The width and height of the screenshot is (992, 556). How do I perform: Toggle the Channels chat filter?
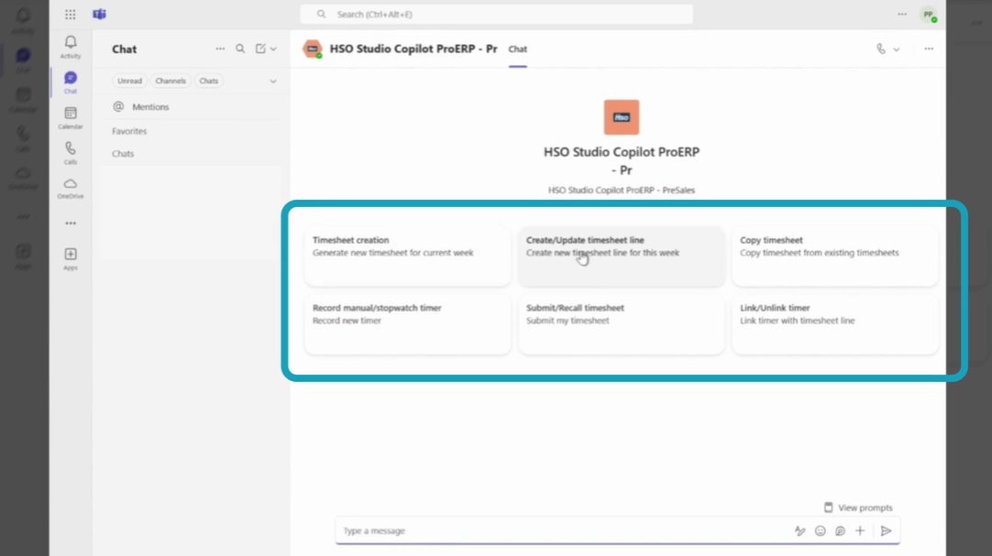pos(171,82)
